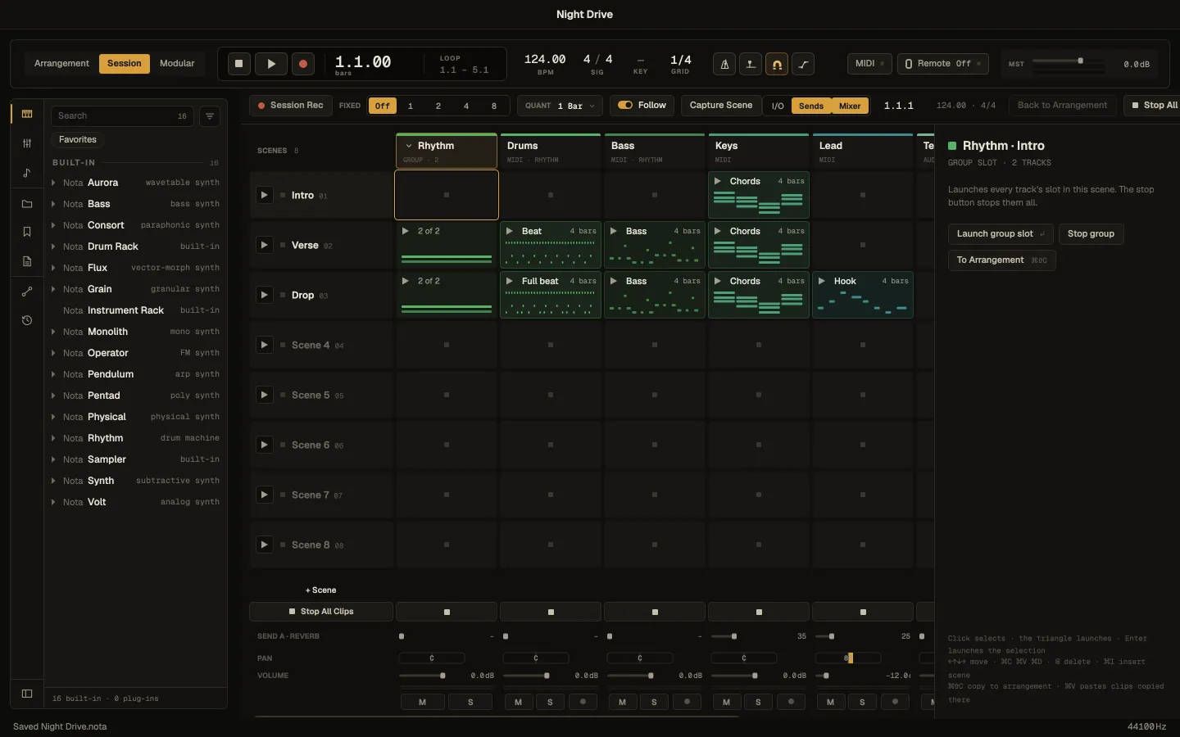Toggle MIDI indicator button

pyautogui.click(x=869, y=64)
